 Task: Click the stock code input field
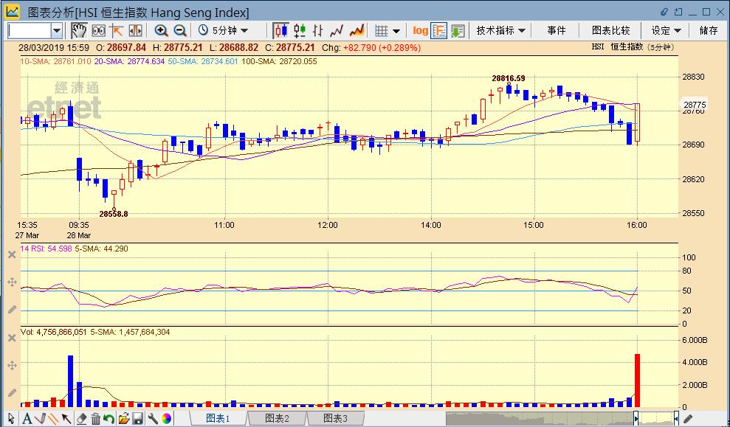point(30,31)
